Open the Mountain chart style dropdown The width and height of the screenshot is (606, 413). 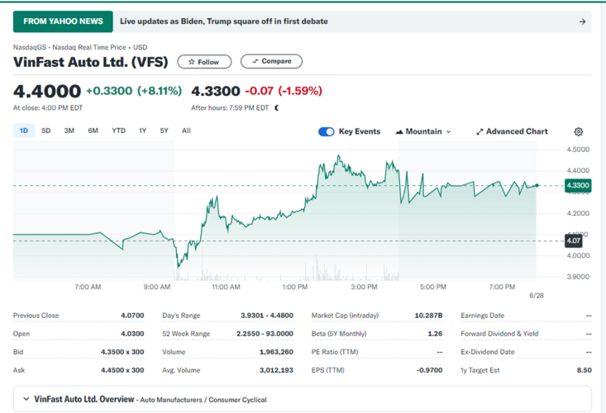click(x=424, y=131)
